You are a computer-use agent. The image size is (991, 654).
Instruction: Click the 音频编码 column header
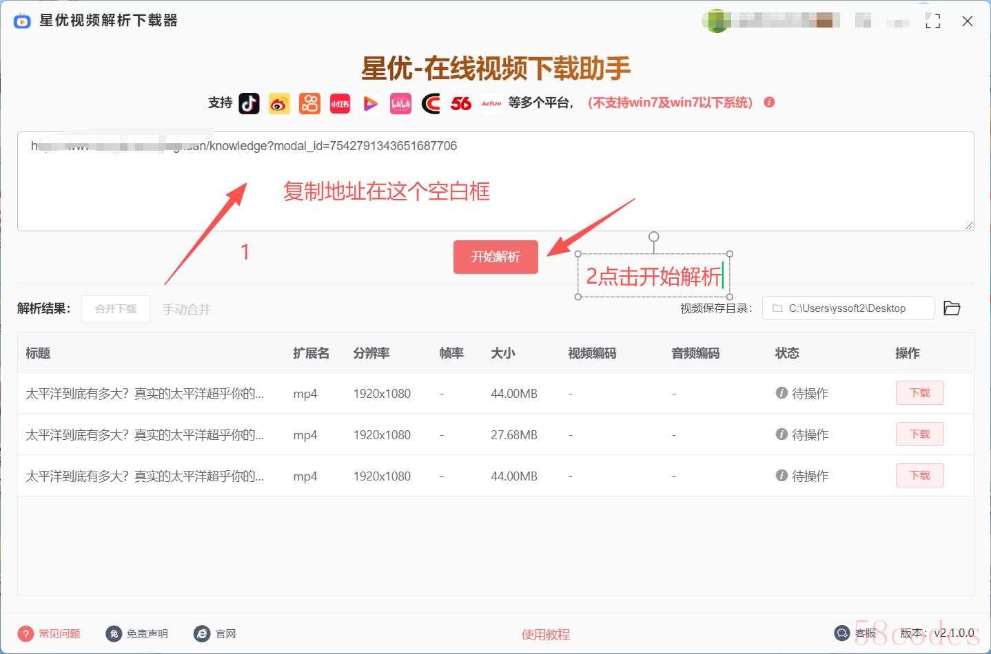point(695,353)
